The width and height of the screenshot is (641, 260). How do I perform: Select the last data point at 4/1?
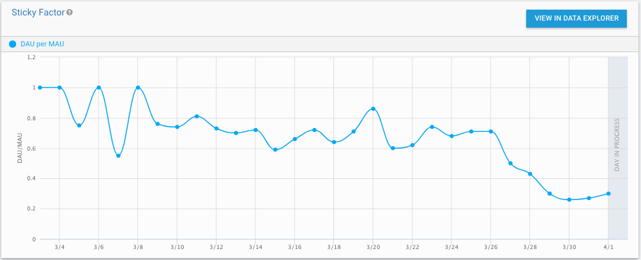click(609, 194)
